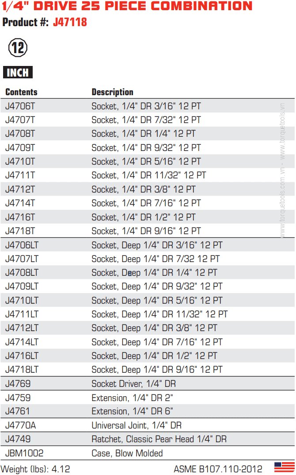Viewport: 296px width, 475px height.
Task: Click the black INCH badge
Action: pyautogui.click(x=18, y=73)
